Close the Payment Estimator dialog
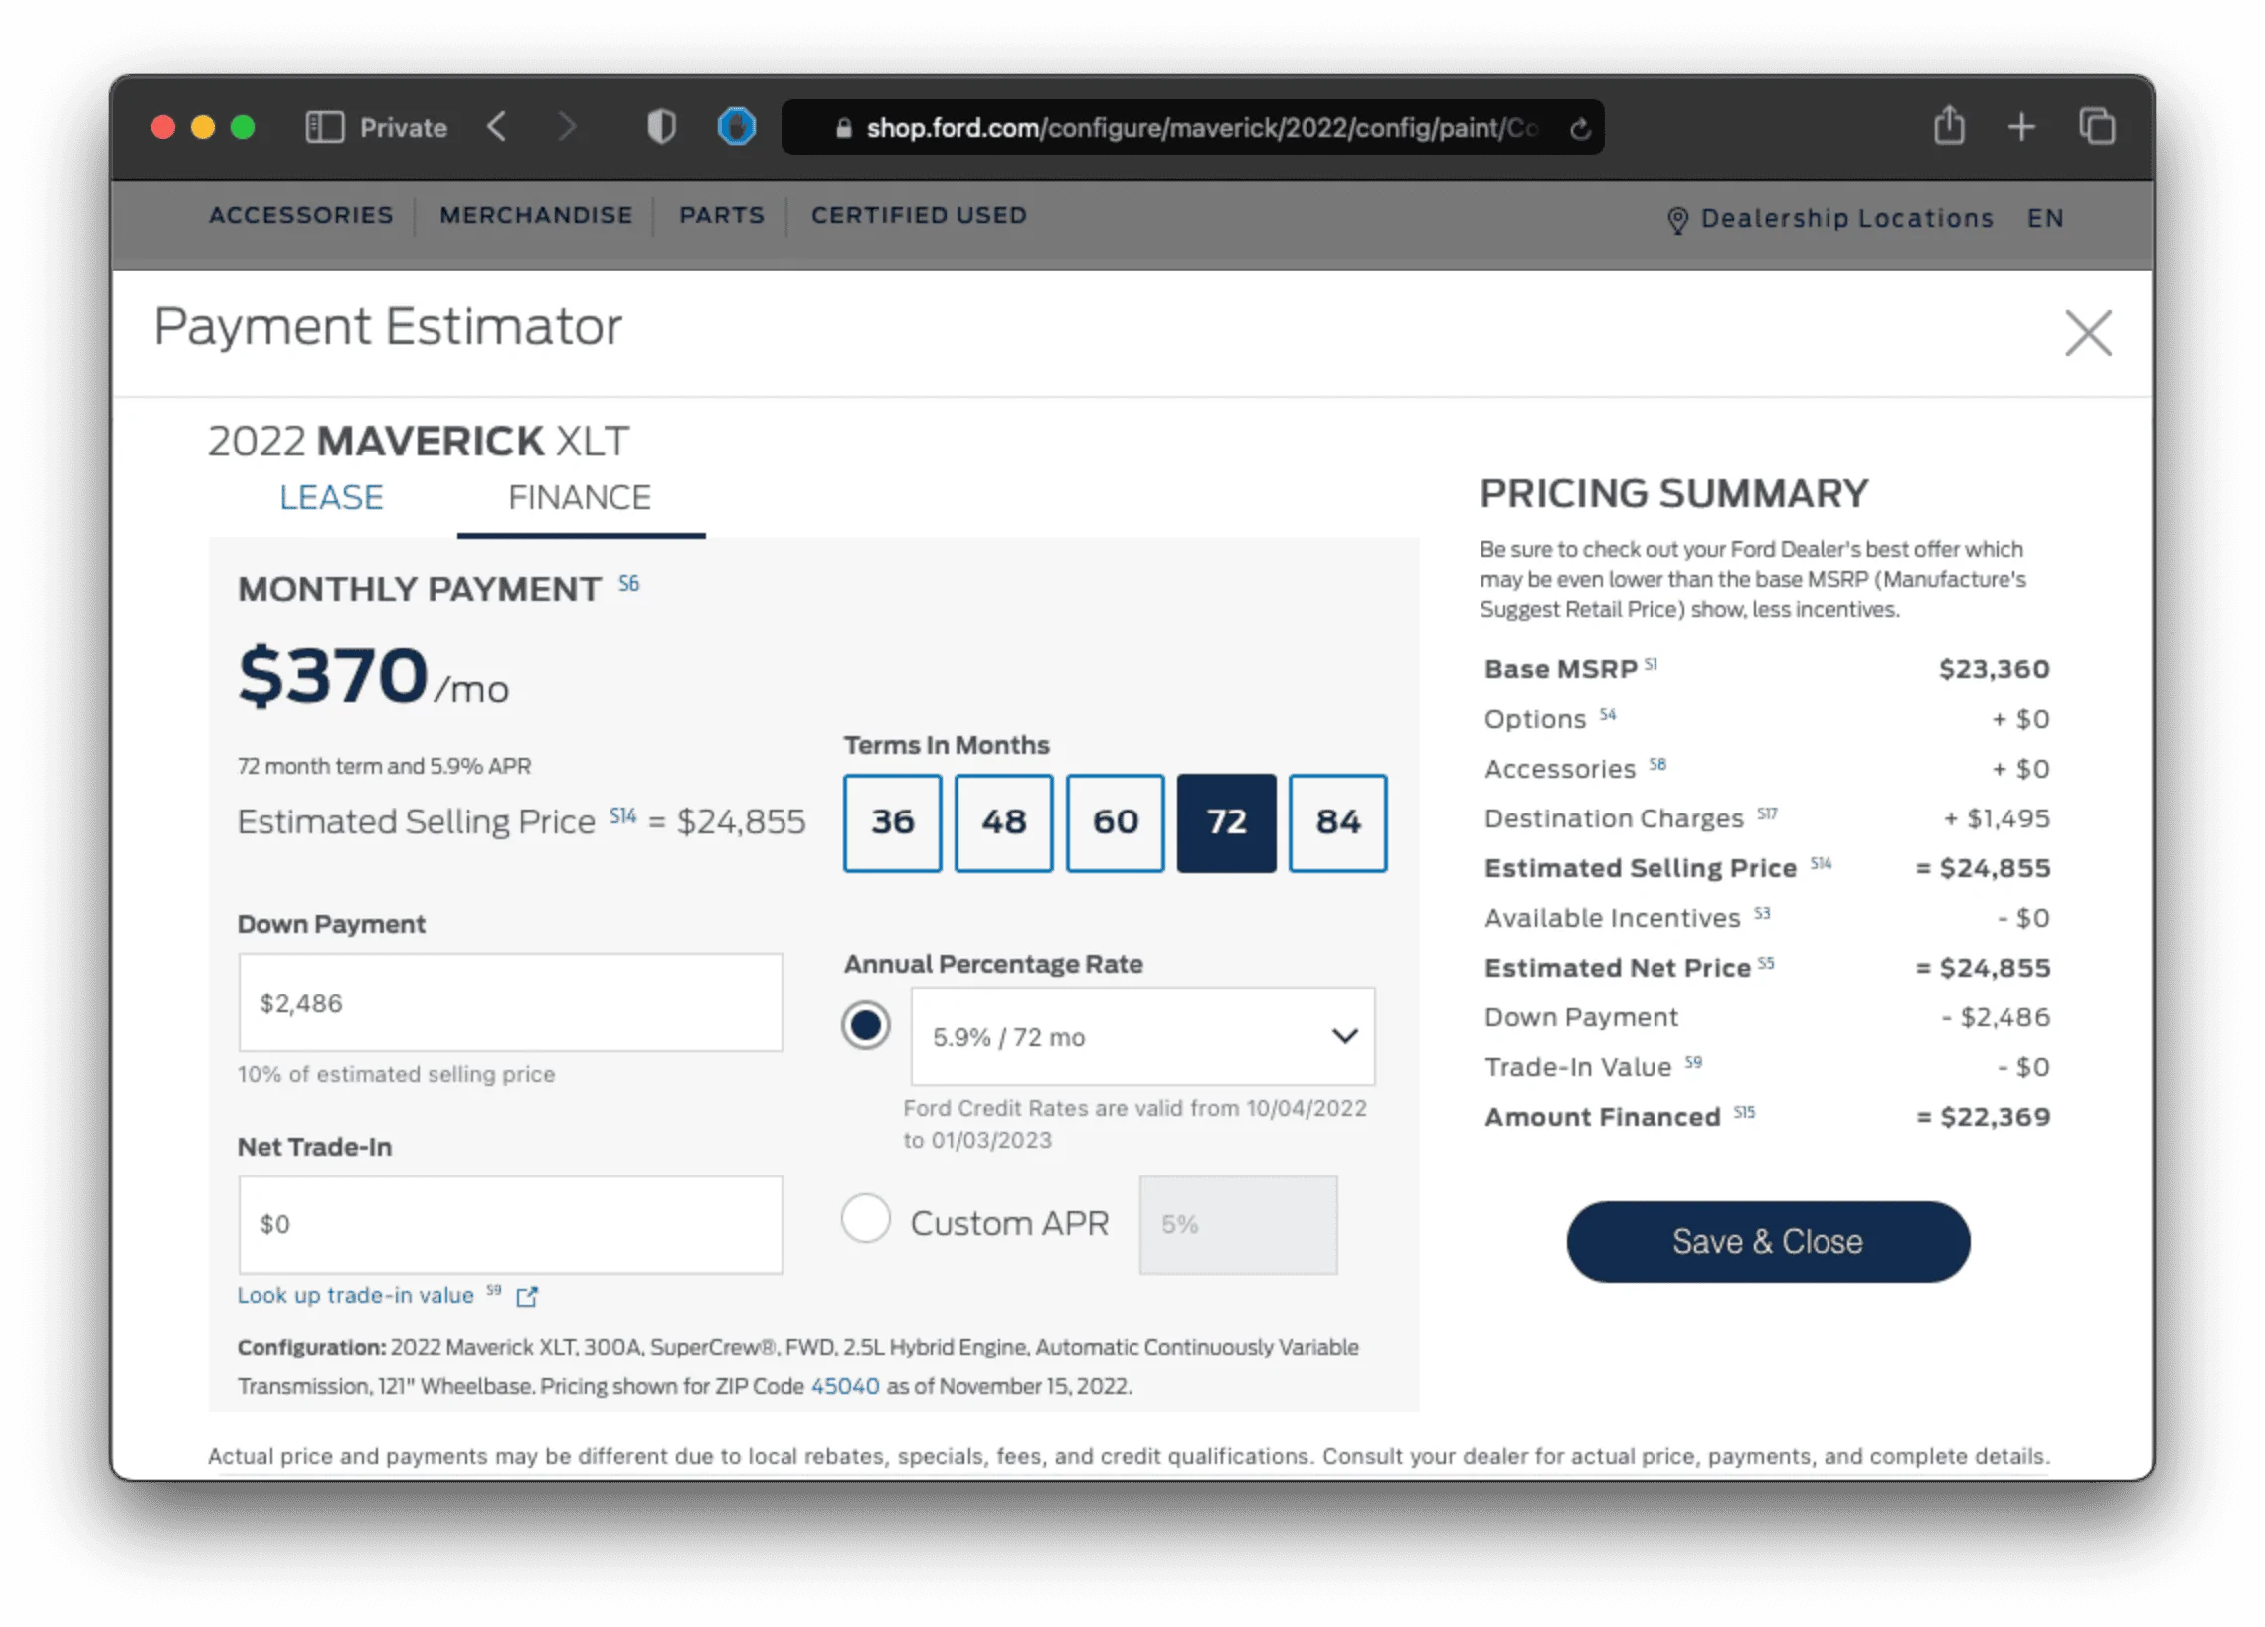The height and width of the screenshot is (1627, 2265). pyautogui.click(x=2088, y=332)
